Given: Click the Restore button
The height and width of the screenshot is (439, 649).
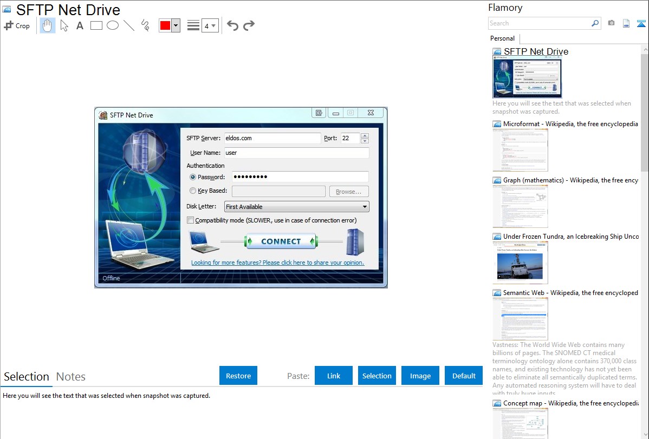Looking at the screenshot, I should pos(238,376).
